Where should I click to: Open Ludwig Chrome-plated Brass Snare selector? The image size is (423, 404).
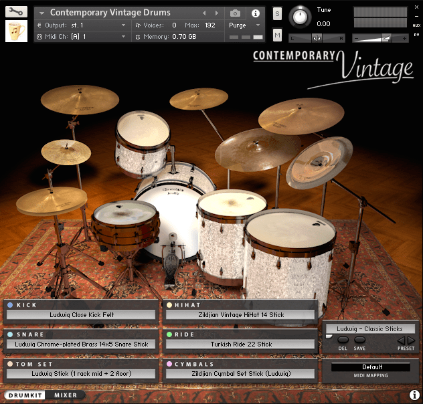tap(81, 344)
